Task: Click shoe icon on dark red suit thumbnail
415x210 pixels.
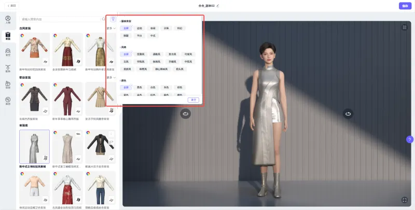Action: click(x=78, y=111)
